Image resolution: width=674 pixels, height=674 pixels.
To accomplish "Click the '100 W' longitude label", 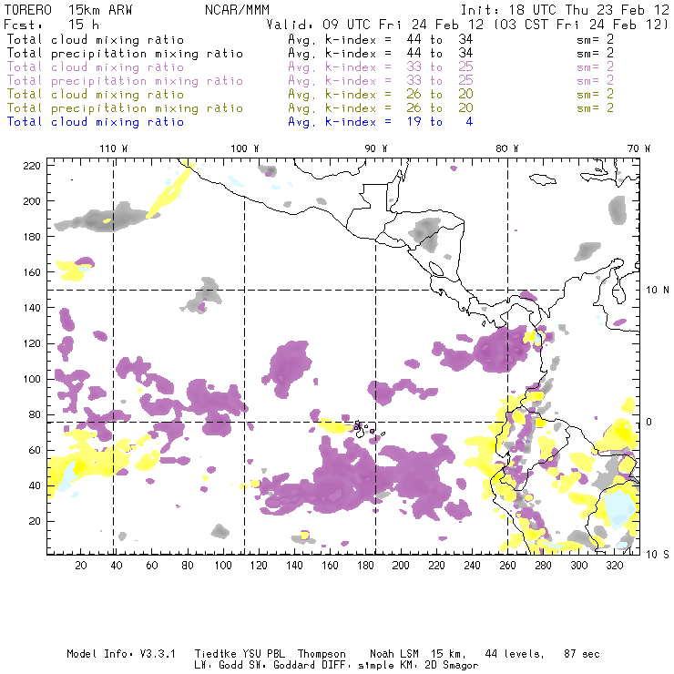I will [245, 148].
